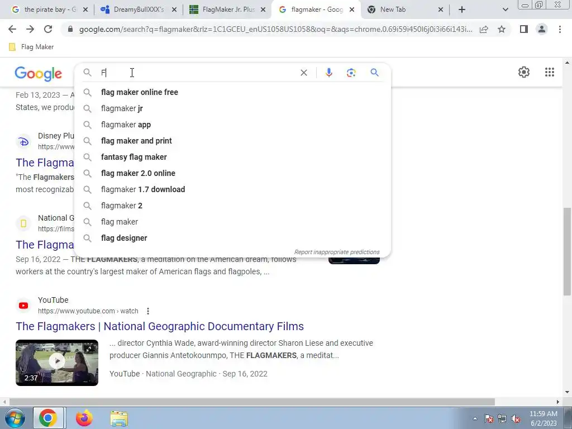The image size is (572, 429).
Task: Start voice search with the microphone
Action: [x=328, y=73]
